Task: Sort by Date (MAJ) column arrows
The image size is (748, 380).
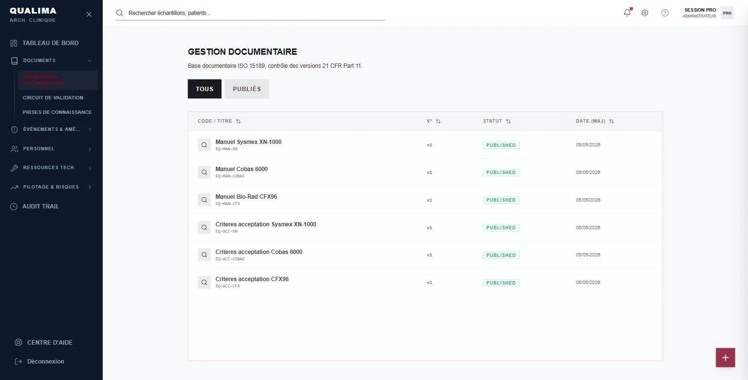Action: pos(612,121)
